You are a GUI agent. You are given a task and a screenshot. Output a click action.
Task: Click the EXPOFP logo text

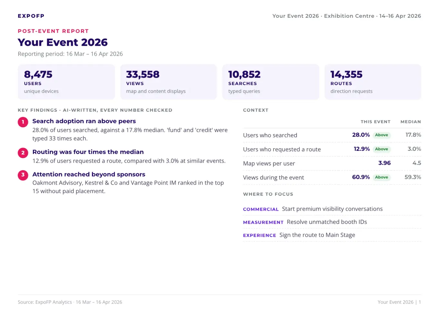[x=31, y=16]
